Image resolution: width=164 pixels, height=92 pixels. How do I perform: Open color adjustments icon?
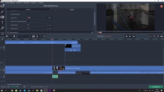[x=30, y=36]
